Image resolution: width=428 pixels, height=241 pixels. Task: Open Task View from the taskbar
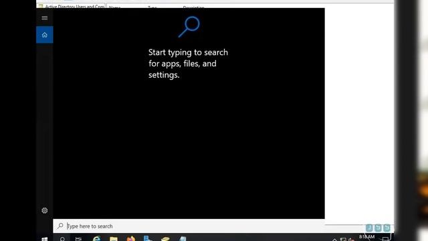tap(78, 239)
